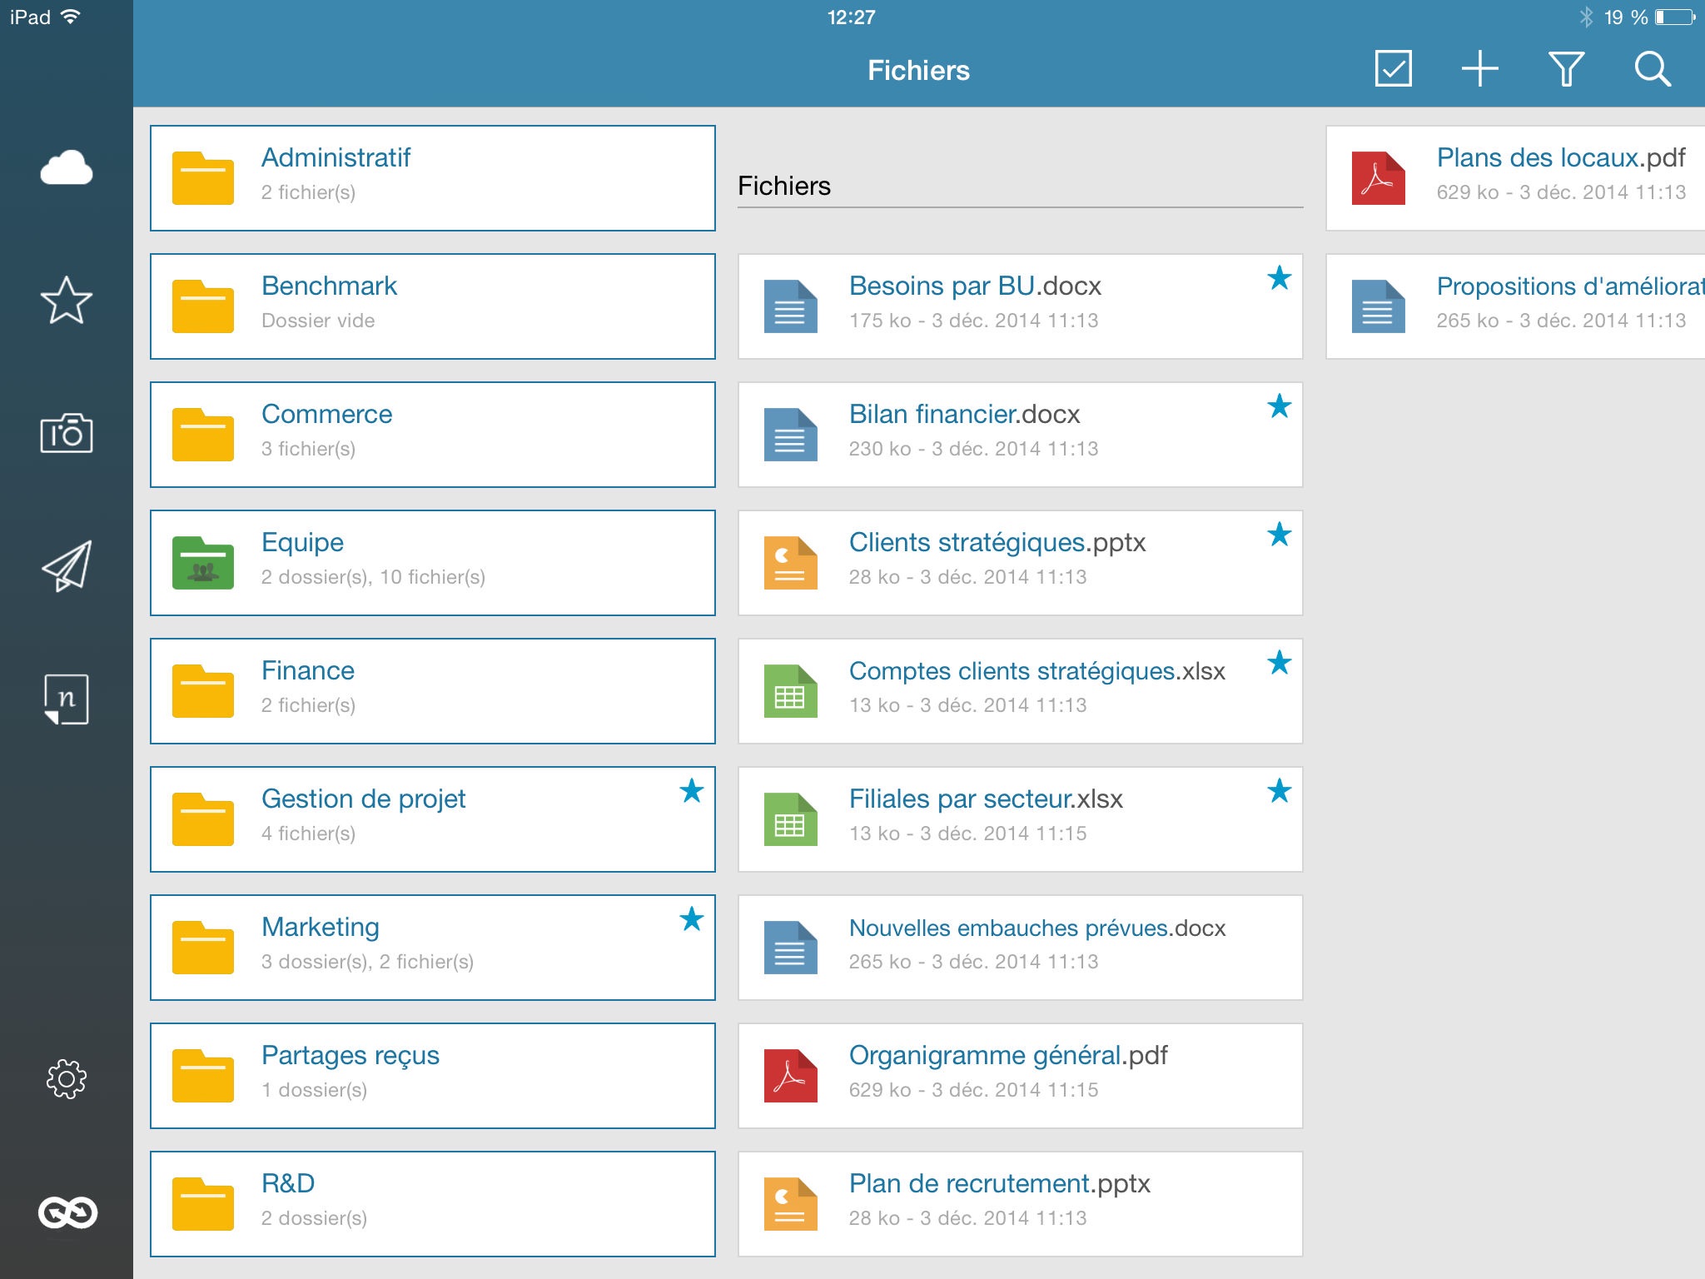Image resolution: width=1705 pixels, height=1279 pixels.
Task: Enable multi-select mode with the checkmark icon
Action: pyautogui.click(x=1393, y=69)
